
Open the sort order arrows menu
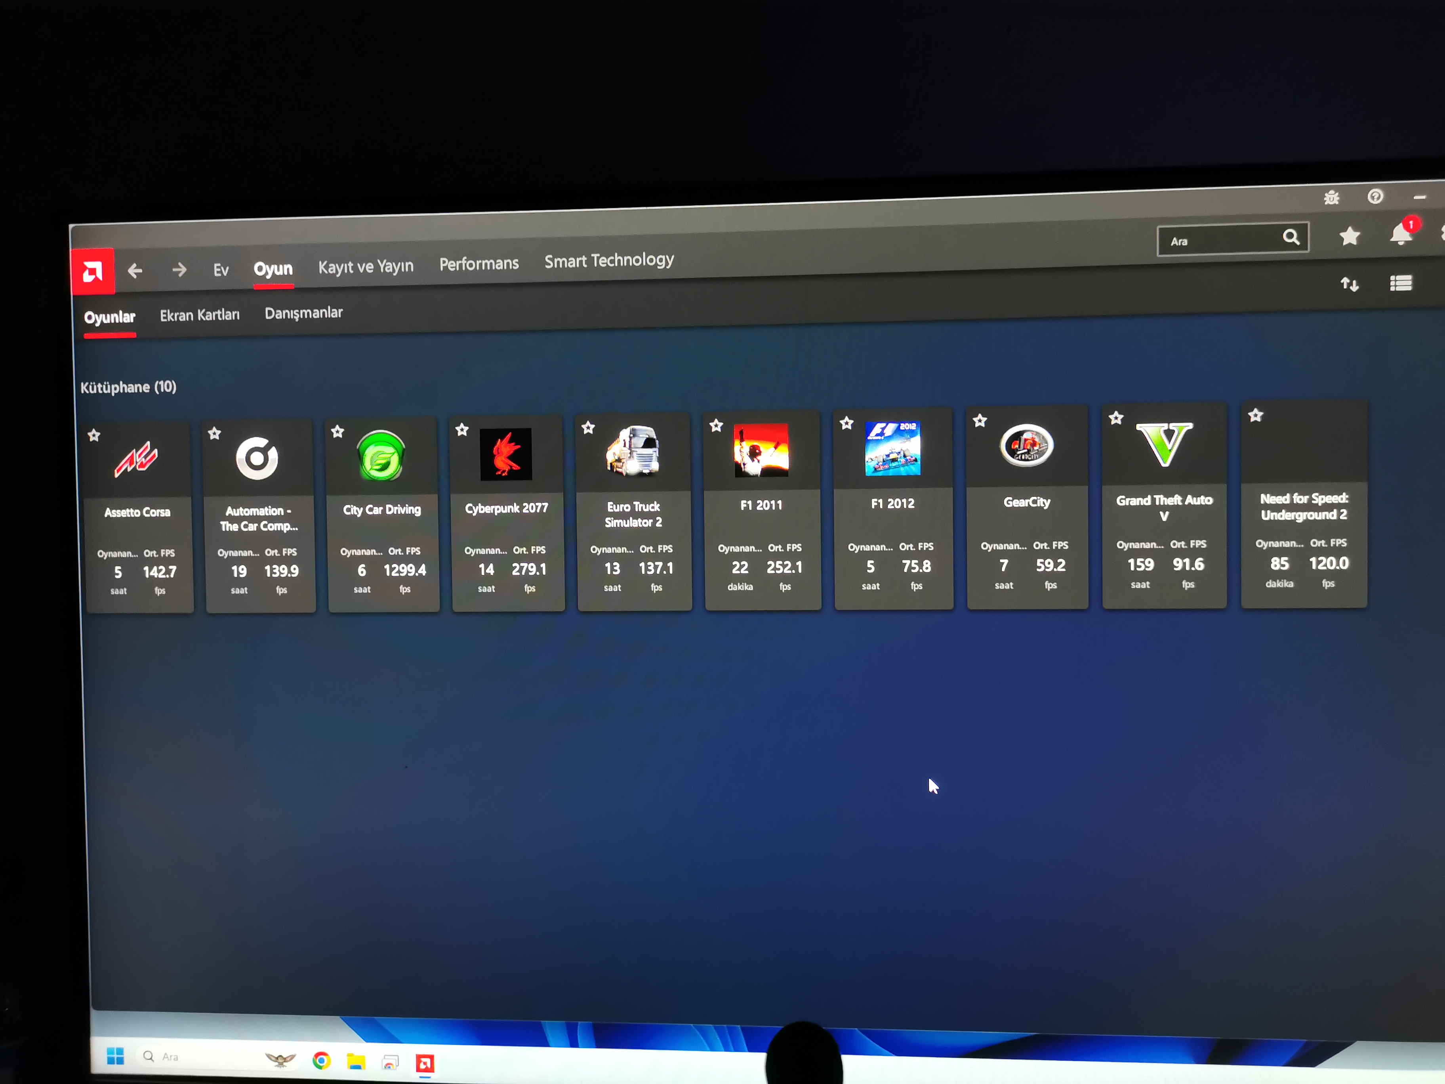(1350, 284)
